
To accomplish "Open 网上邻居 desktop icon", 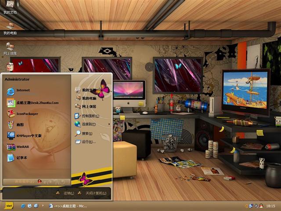I will (x=10, y=49).
